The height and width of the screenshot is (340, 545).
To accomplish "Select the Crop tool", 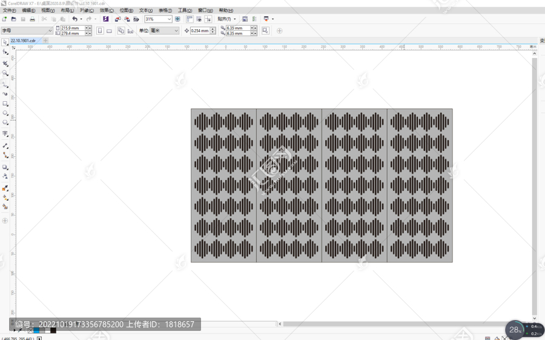I will coord(5,64).
